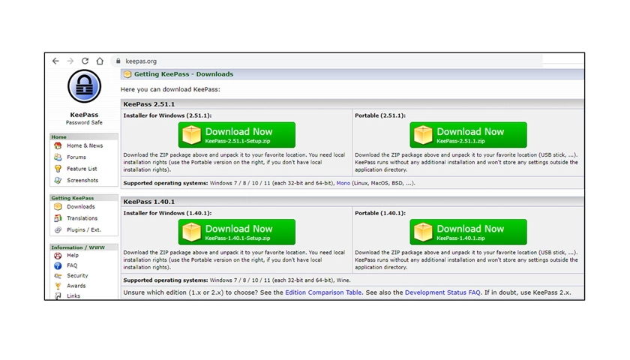Follow the Mono link

[x=343, y=183]
